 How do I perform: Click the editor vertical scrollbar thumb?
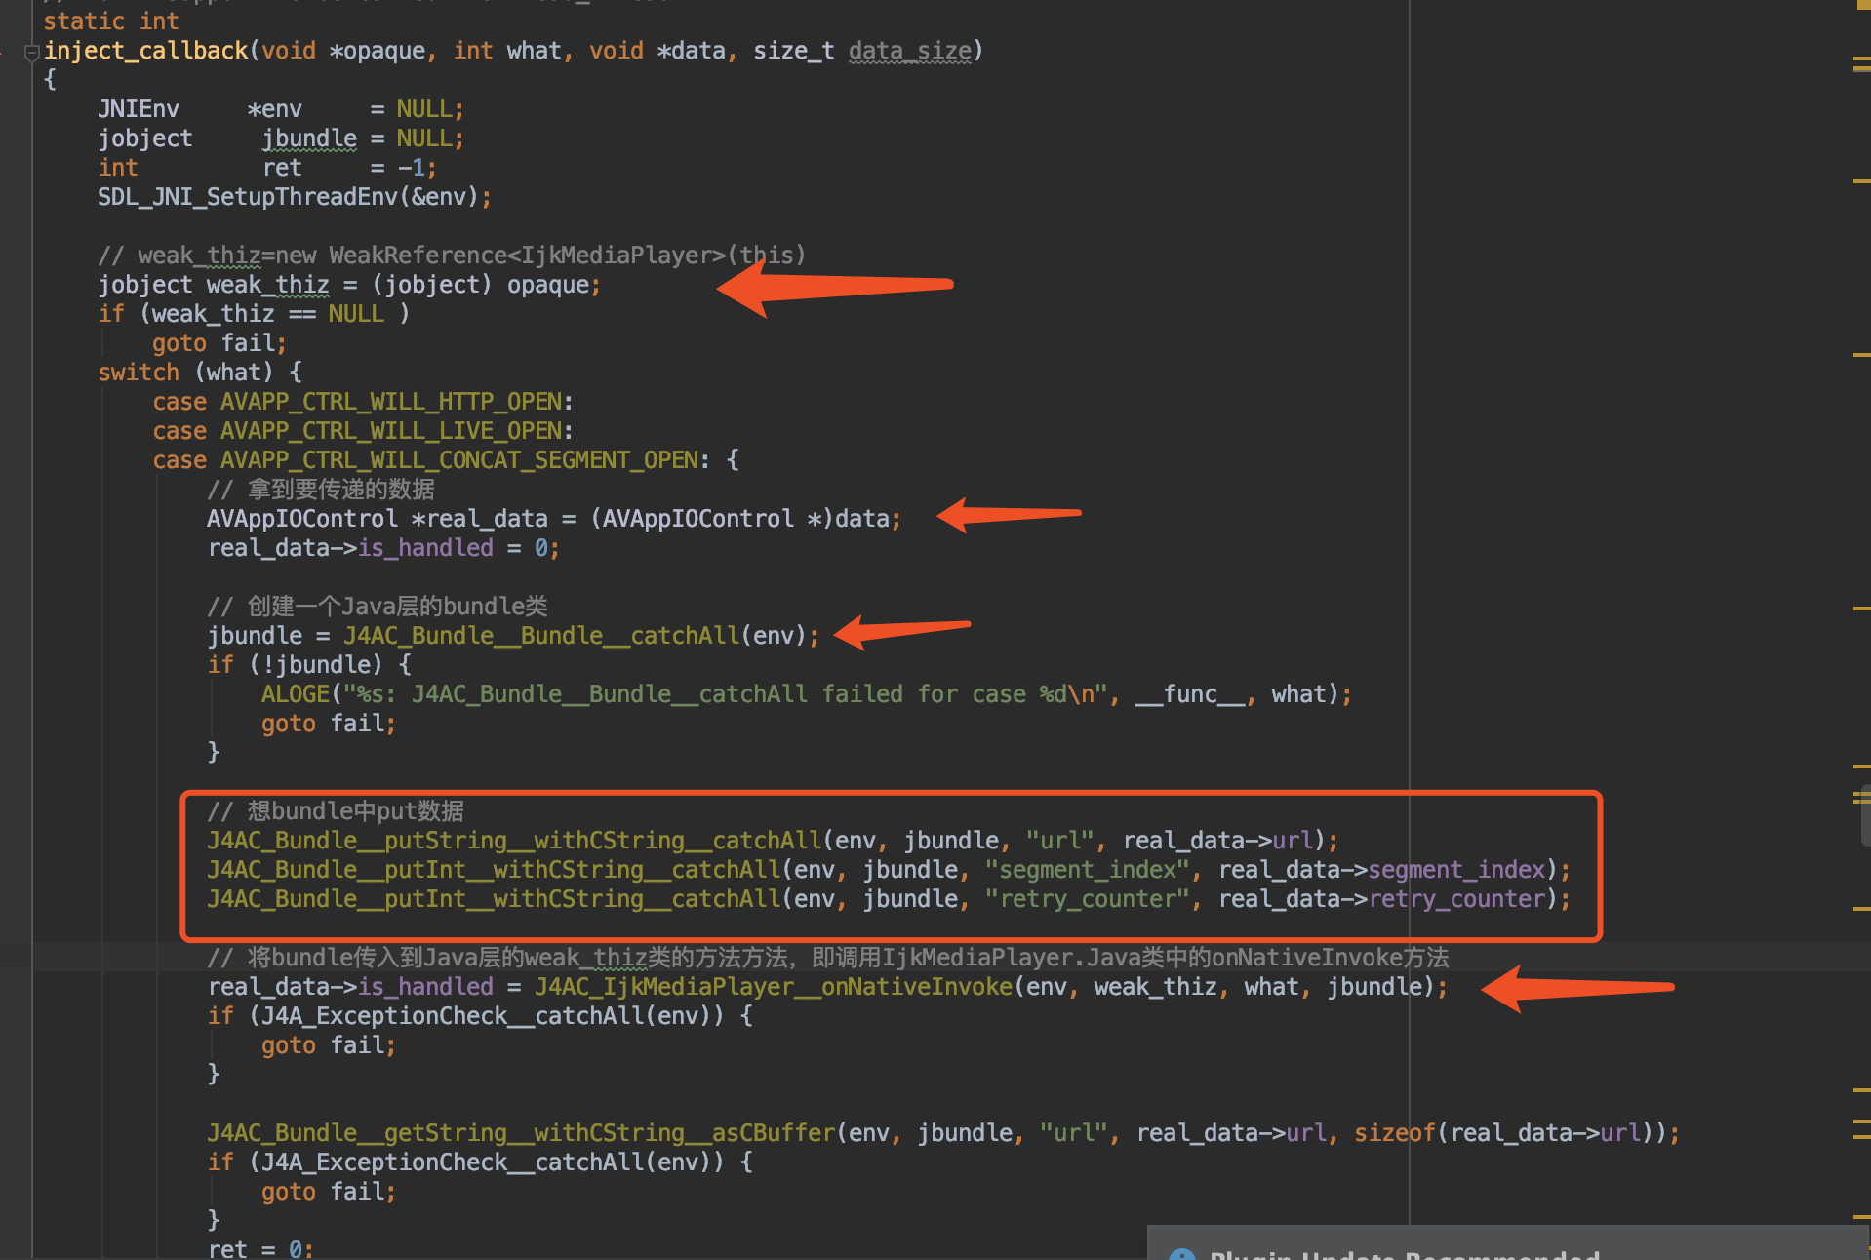pos(1865,814)
